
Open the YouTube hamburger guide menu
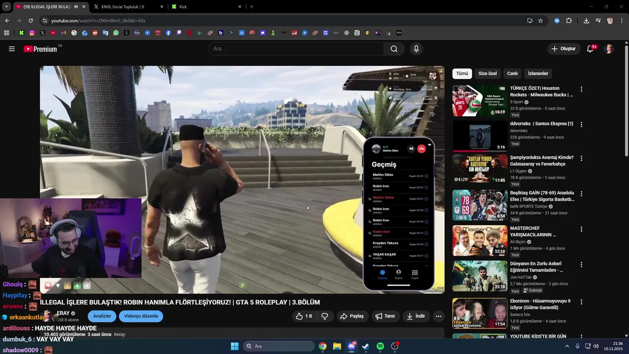click(12, 49)
